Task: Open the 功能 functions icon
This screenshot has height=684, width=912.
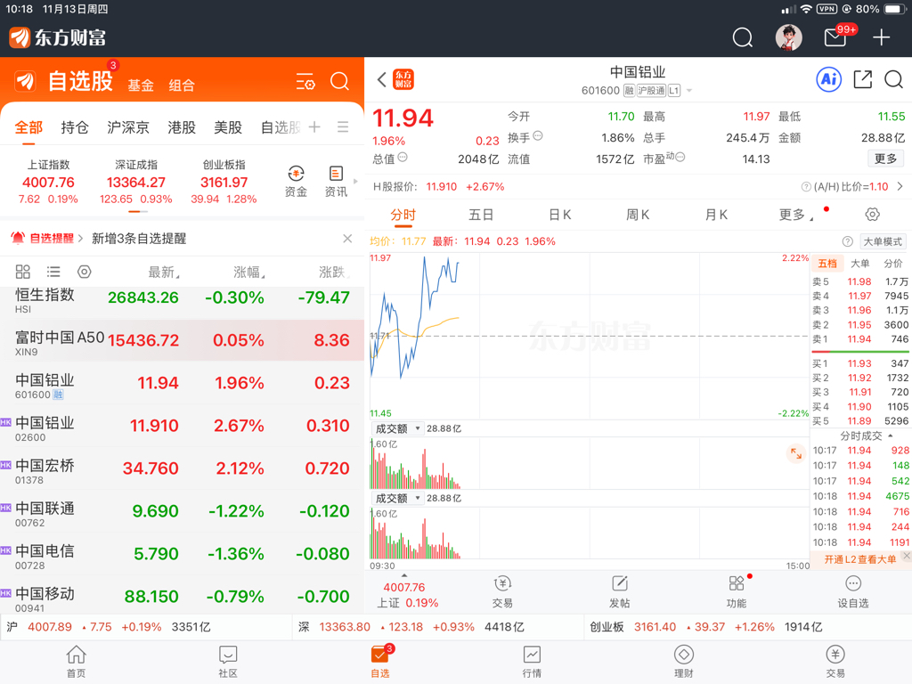Action: click(737, 592)
